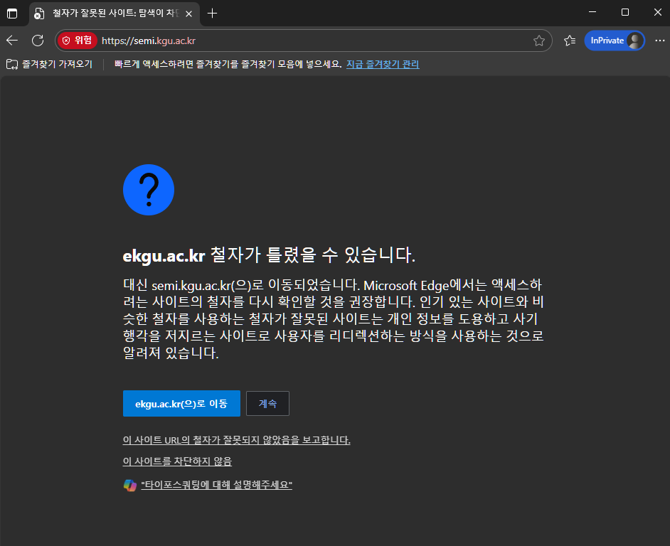Screen dimensions: 670x546
Task: Minimize the Edge window
Action: (x=592, y=12)
